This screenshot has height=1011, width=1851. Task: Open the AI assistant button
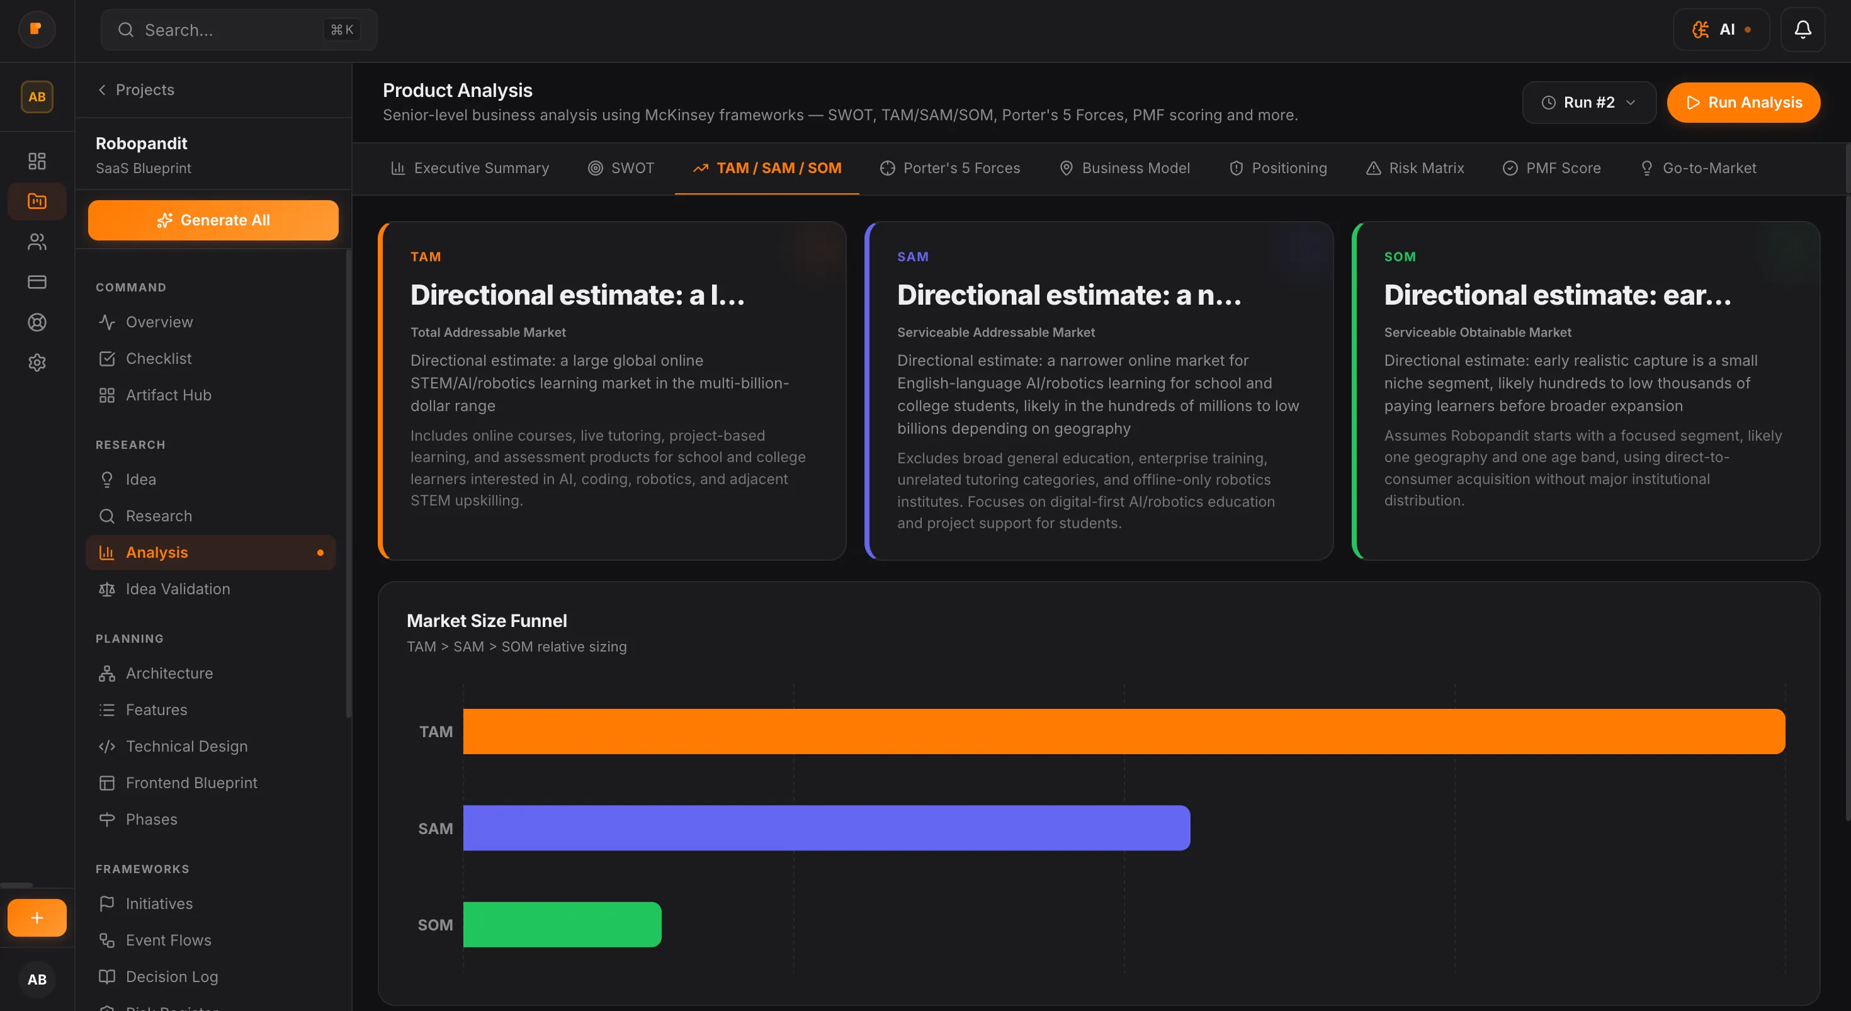pos(1721,30)
